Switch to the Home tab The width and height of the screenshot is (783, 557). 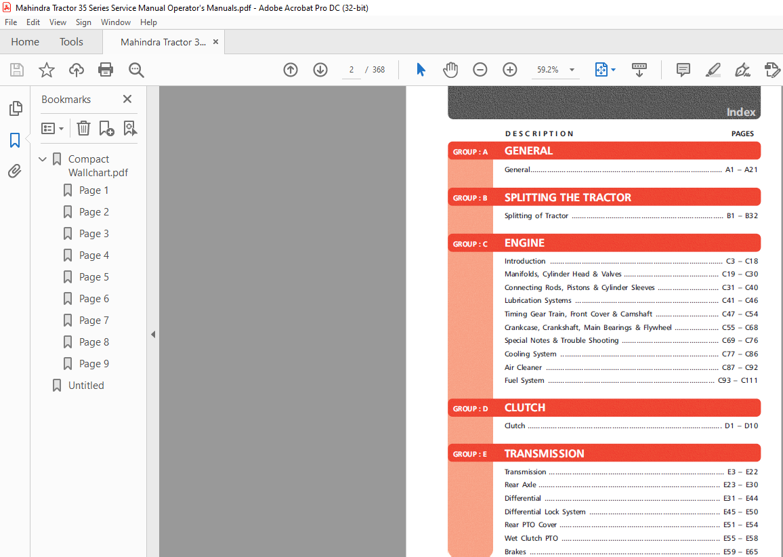(25, 42)
